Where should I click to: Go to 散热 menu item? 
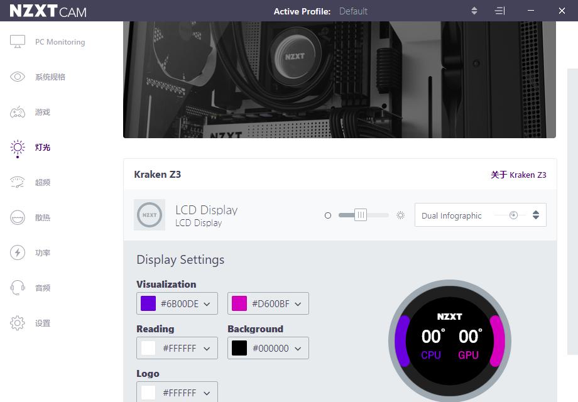click(x=42, y=217)
